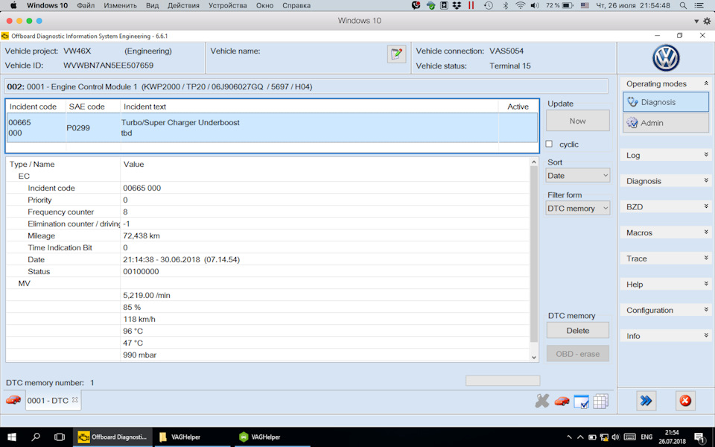The image size is (715, 447).
Task: Toggle the cyclic checkbox
Action: coord(549,144)
